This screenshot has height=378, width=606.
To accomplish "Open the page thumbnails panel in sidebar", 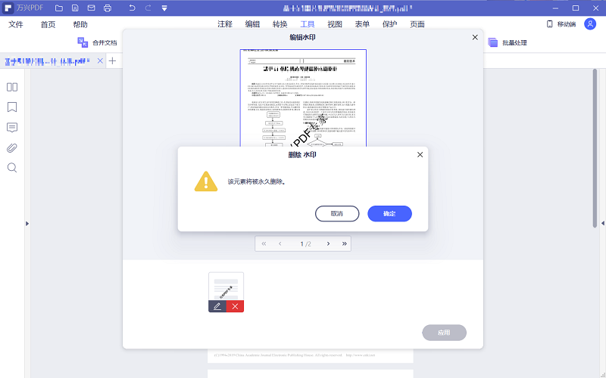I will pyautogui.click(x=12, y=87).
